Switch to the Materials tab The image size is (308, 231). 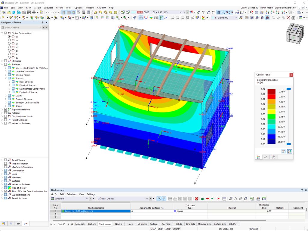click(x=80, y=224)
